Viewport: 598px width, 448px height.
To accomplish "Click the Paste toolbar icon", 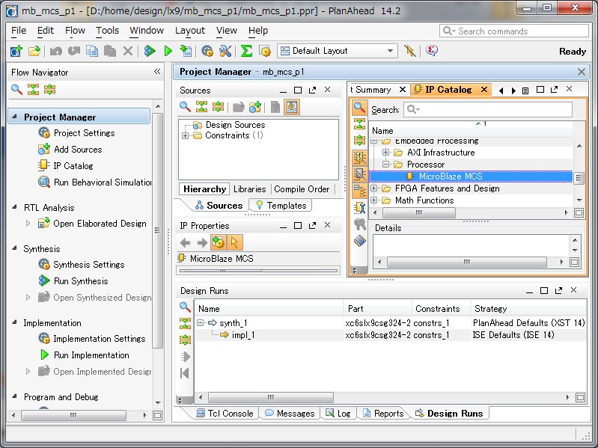I will pyautogui.click(x=110, y=51).
